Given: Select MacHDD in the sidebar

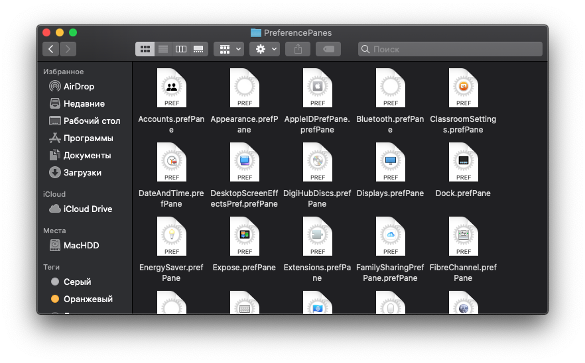Looking at the screenshot, I should pyautogui.click(x=81, y=245).
